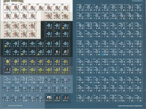Click the "Countersheet 3" label

[137, 1]
